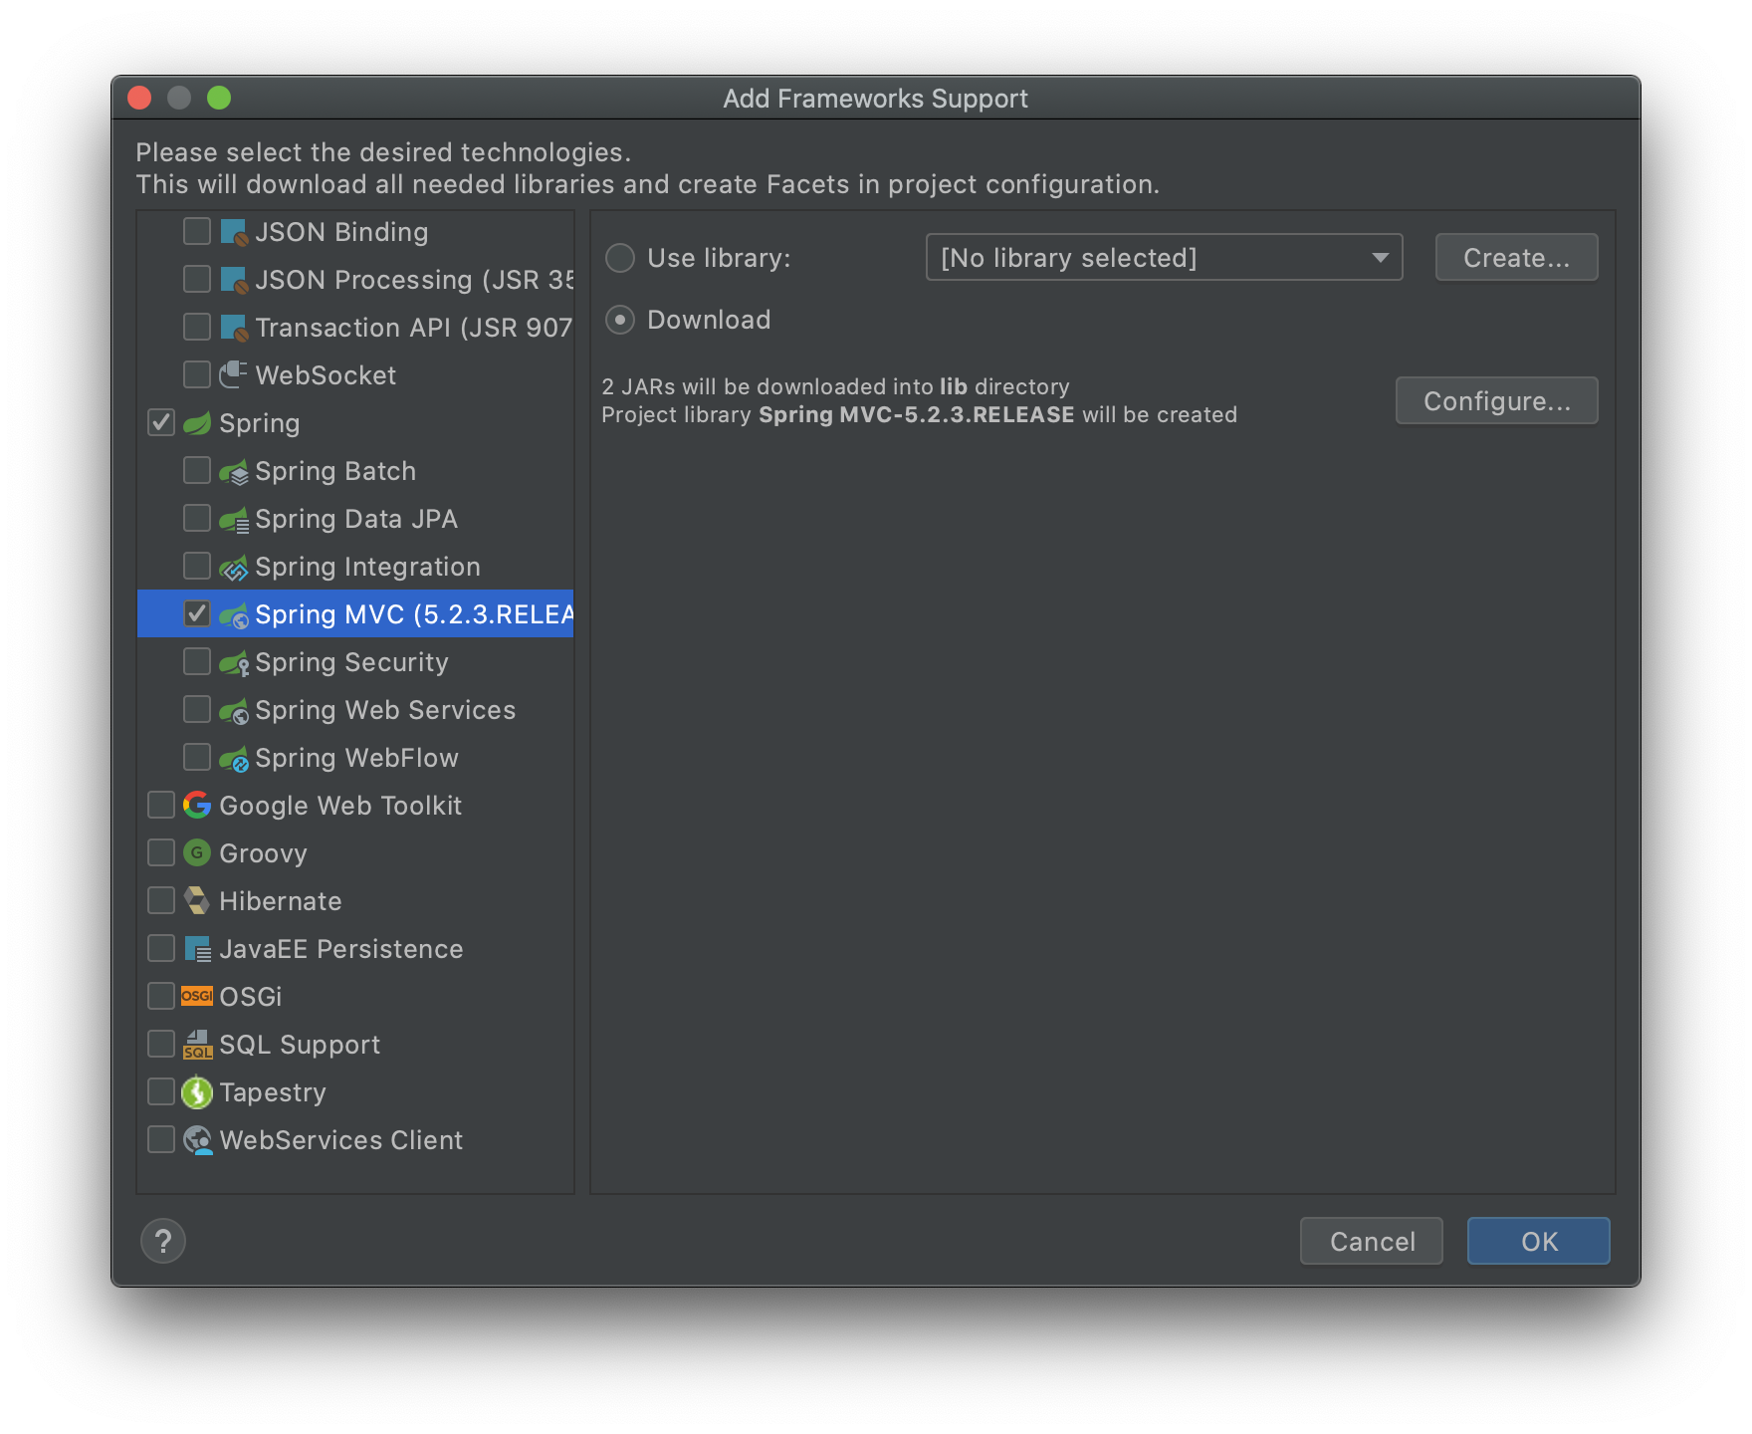The image size is (1752, 1434).
Task: Check the Tapestry checkbox
Action: [x=161, y=1091]
